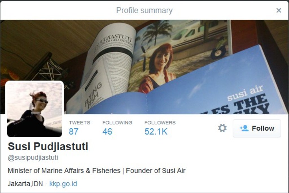Click the add-person icon inside Follow button

coord(244,128)
